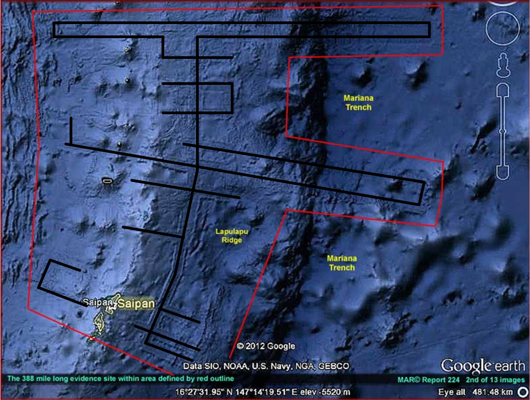Select the Street View pegman icon
Viewport: 530px width, 400px height.
(503, 65)
